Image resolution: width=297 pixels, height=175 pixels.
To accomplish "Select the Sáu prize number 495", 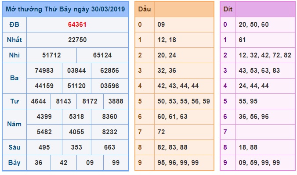I will (x=44, y=147).
